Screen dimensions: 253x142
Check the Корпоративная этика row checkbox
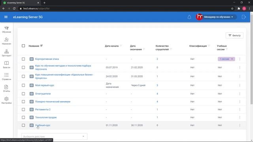click(x=23, y=59)
